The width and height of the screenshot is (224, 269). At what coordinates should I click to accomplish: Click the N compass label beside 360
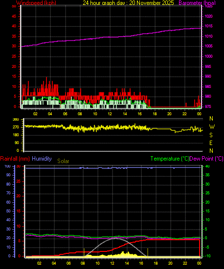coord(211,119)
